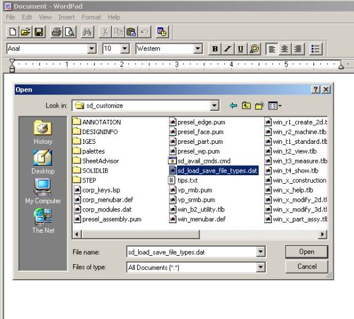Select the STEP folder
354x319 pixels.
85,180
